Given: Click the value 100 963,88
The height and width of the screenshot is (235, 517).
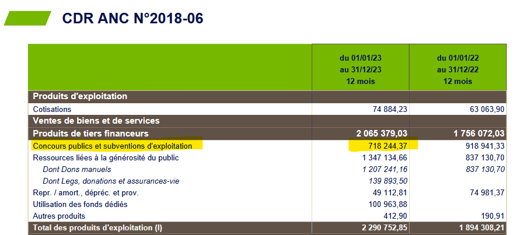Looking at the screenshot, I should coord(387,204).
